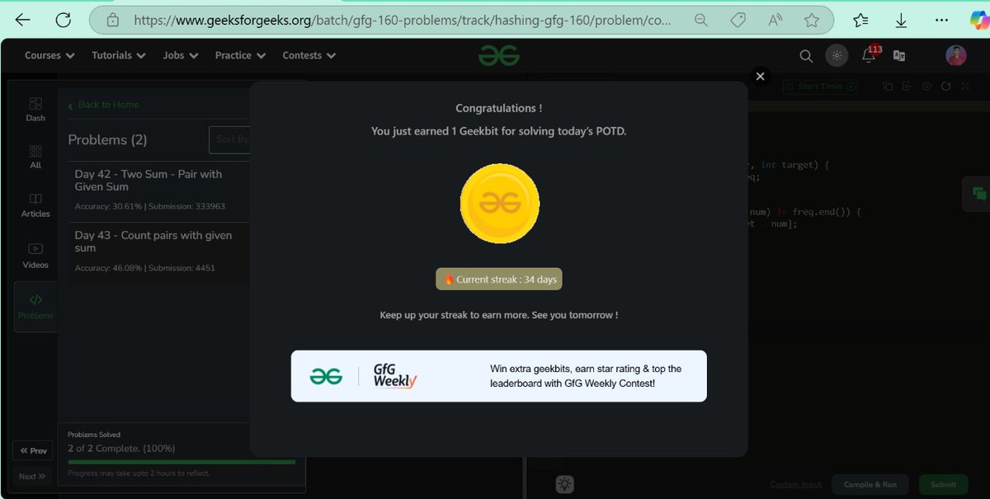The image size is (990, 499).
Task: Open the Sort By dropdown
Action: (x=230, y=139)
